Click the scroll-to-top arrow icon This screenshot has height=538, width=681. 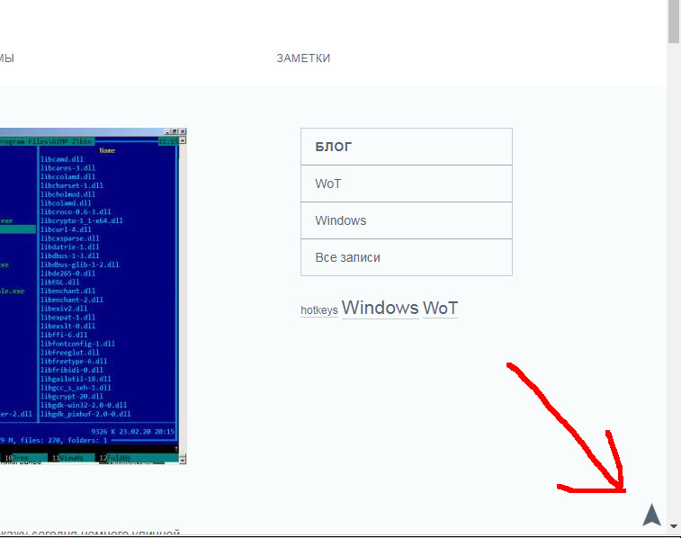651,515
